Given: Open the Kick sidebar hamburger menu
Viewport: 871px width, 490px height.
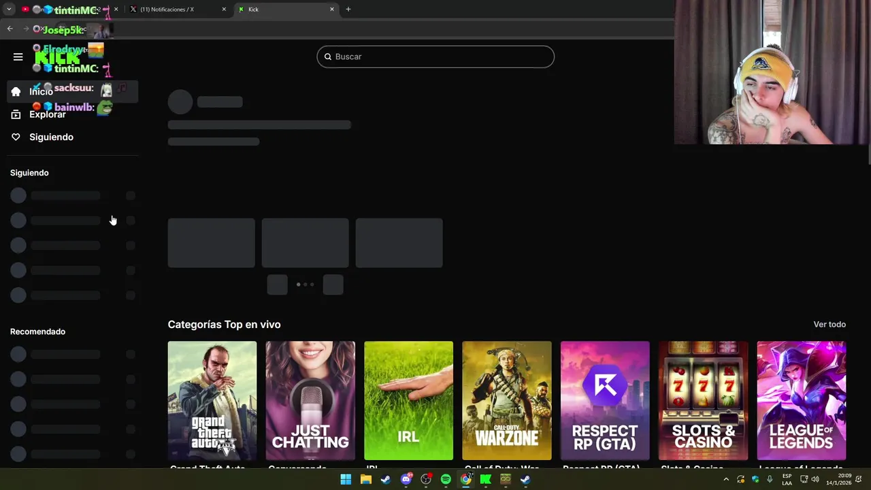Looking at the screenshot, I should coord(18,56).
